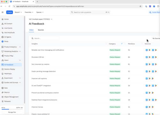Click the browser address bar
Image resolution: width=160 pixels, height=115 pixels.
[78, 6]
